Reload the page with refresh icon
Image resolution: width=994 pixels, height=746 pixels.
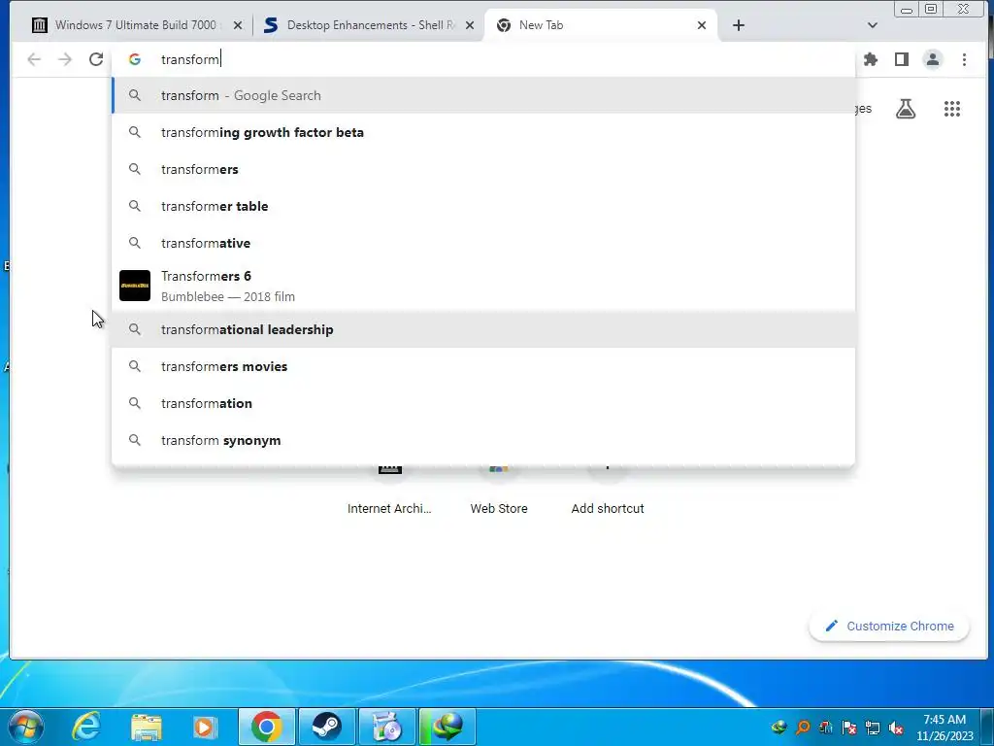(x=96, y=59)
